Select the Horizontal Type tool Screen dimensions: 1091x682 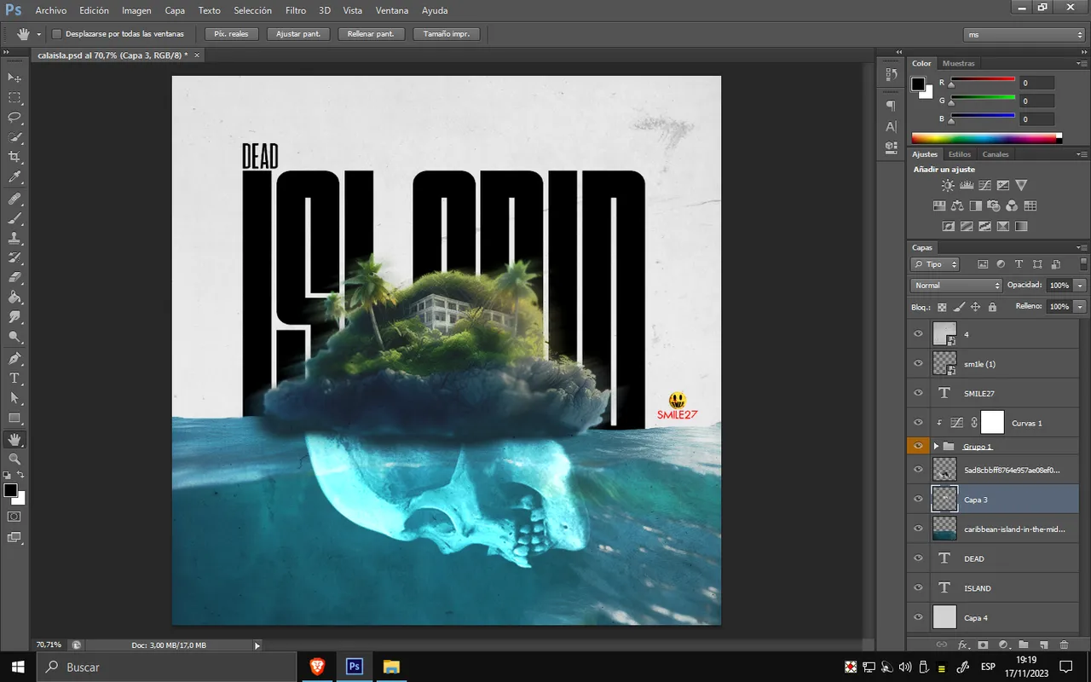(14, 378)
